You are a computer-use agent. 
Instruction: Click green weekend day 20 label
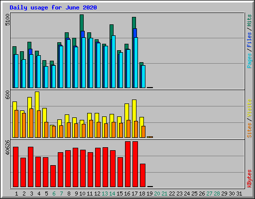tap(157, 194)
